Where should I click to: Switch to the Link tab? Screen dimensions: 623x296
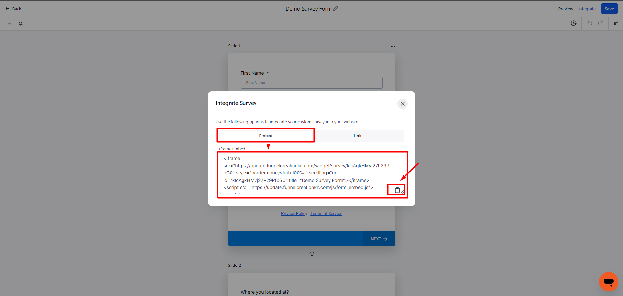[x=357, y=136]
